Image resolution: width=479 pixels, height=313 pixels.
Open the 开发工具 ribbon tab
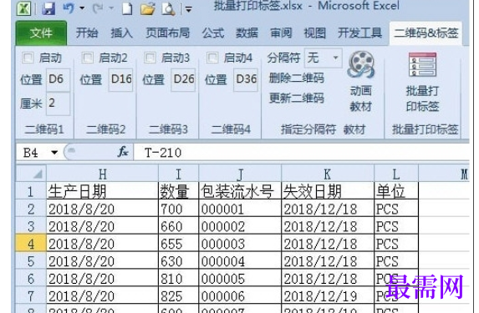tap(359, 33)
